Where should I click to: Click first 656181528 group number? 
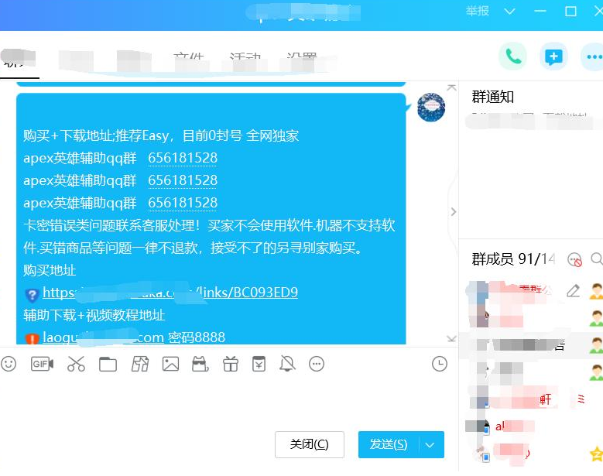[183, 158]
